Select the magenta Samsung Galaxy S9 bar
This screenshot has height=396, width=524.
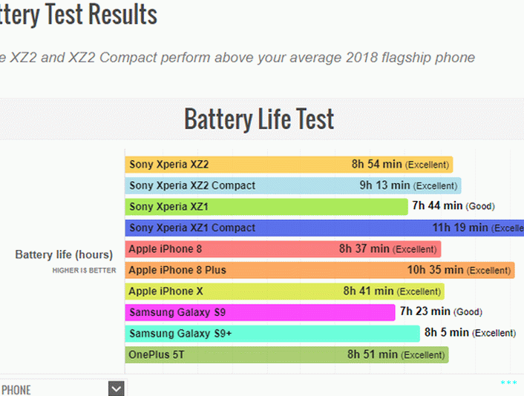260,312
